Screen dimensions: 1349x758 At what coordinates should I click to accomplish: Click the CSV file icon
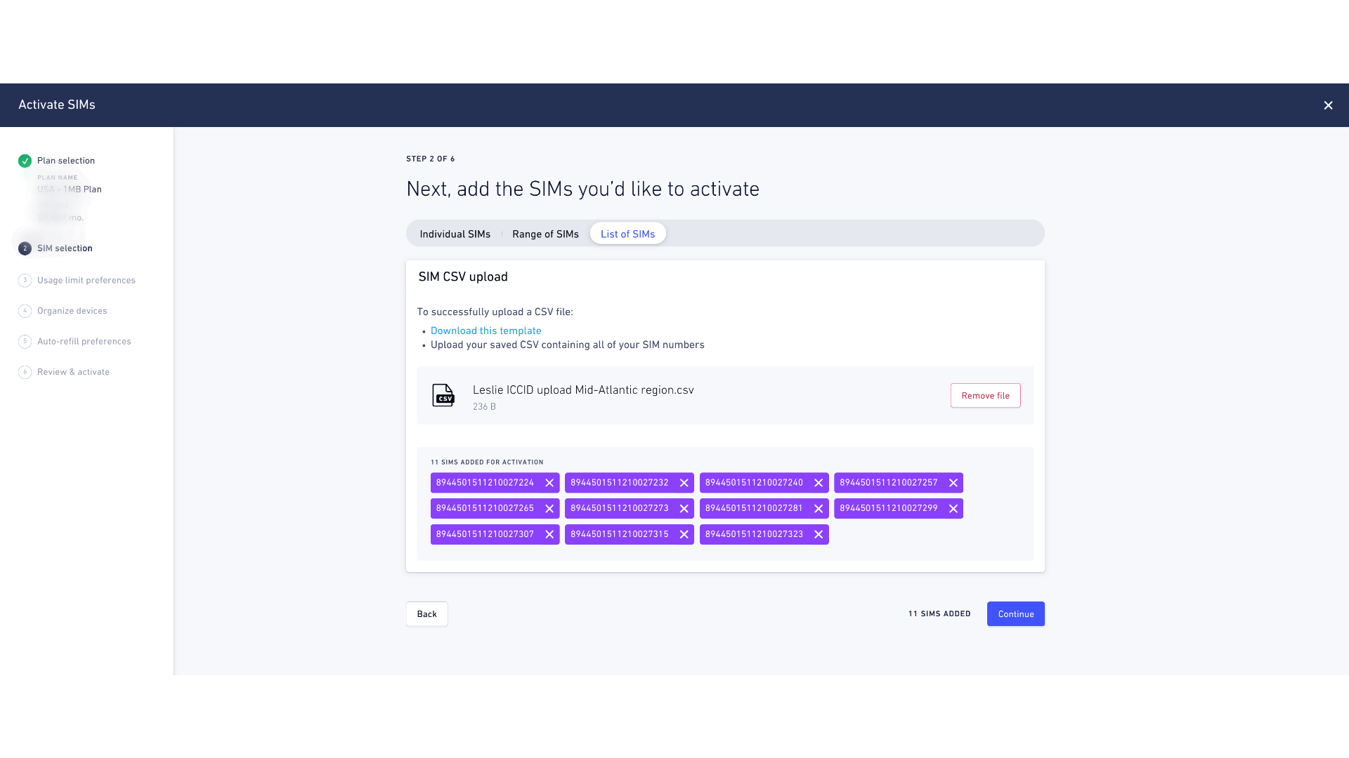443,395
